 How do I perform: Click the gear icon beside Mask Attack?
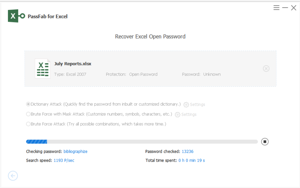(x=177, y=115)
